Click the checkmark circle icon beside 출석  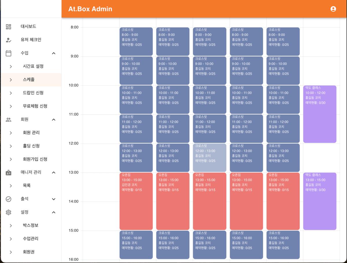click(x=8, y=199)
